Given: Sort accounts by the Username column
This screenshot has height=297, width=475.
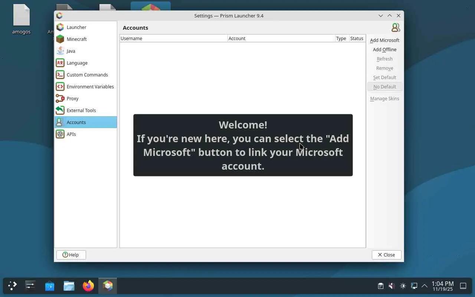Looking at the screenshot, I should coord(173,38).
